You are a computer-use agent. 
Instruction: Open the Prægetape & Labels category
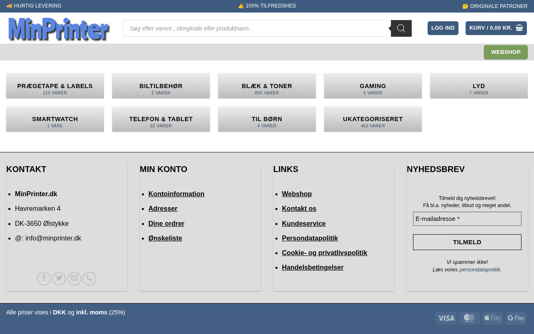[55, 86]
